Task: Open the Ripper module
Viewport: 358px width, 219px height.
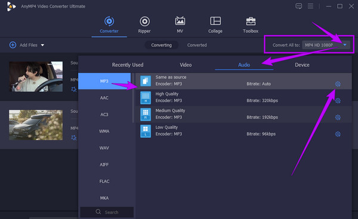Action: pos(144,25)
